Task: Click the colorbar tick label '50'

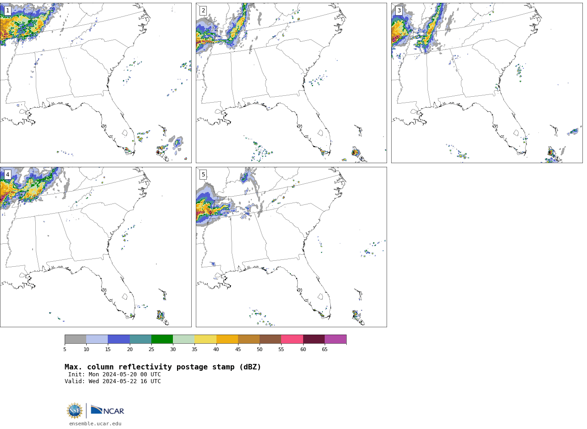Action: point(260,350)
